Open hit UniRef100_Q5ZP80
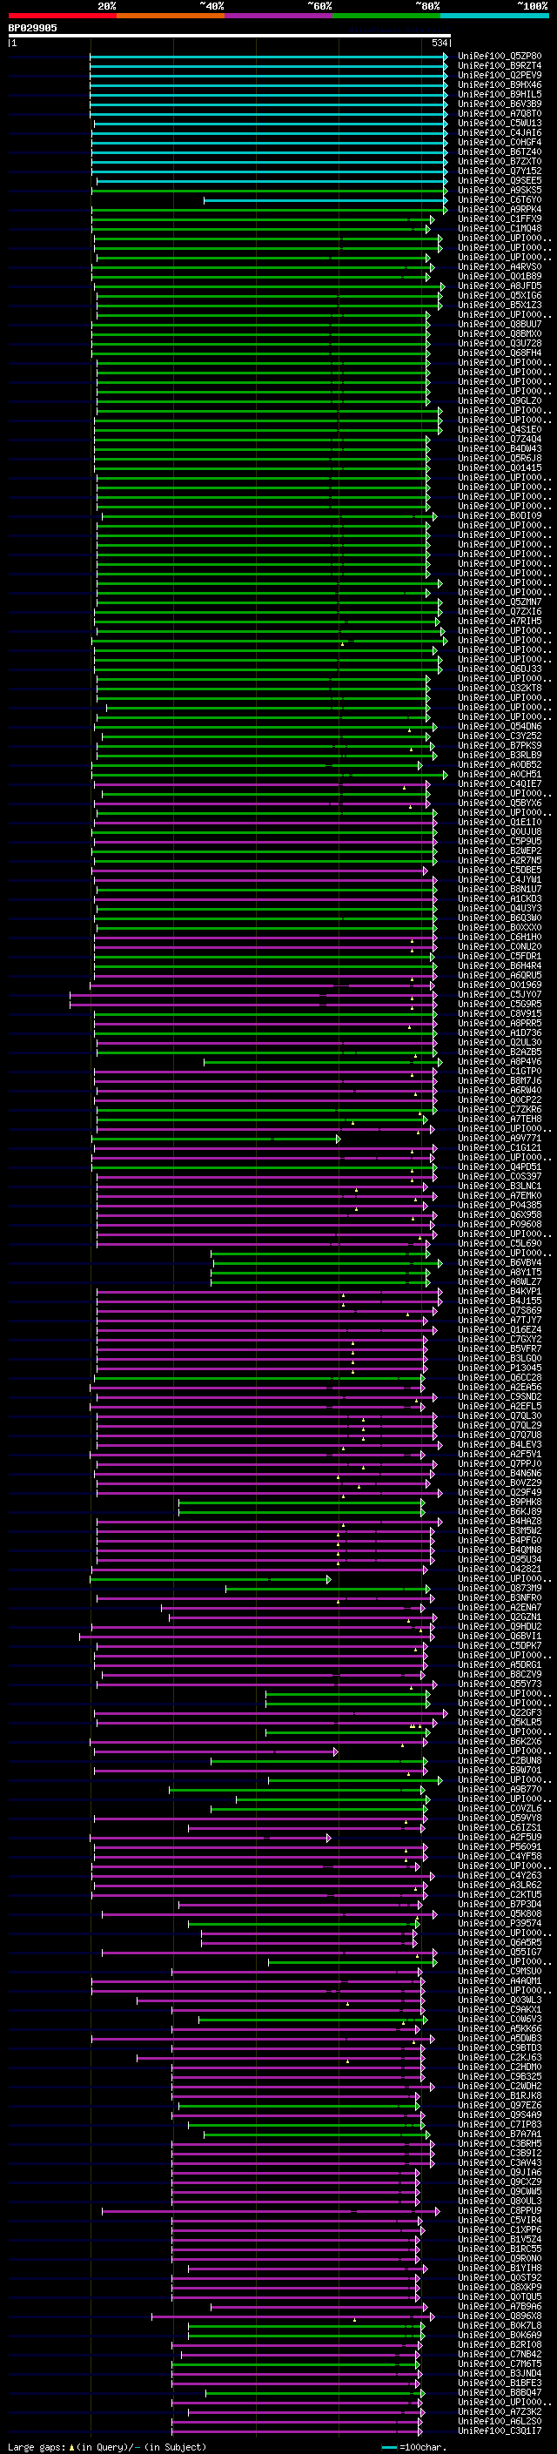Screen dimensions: 557x2454 [x=500, y=57]
